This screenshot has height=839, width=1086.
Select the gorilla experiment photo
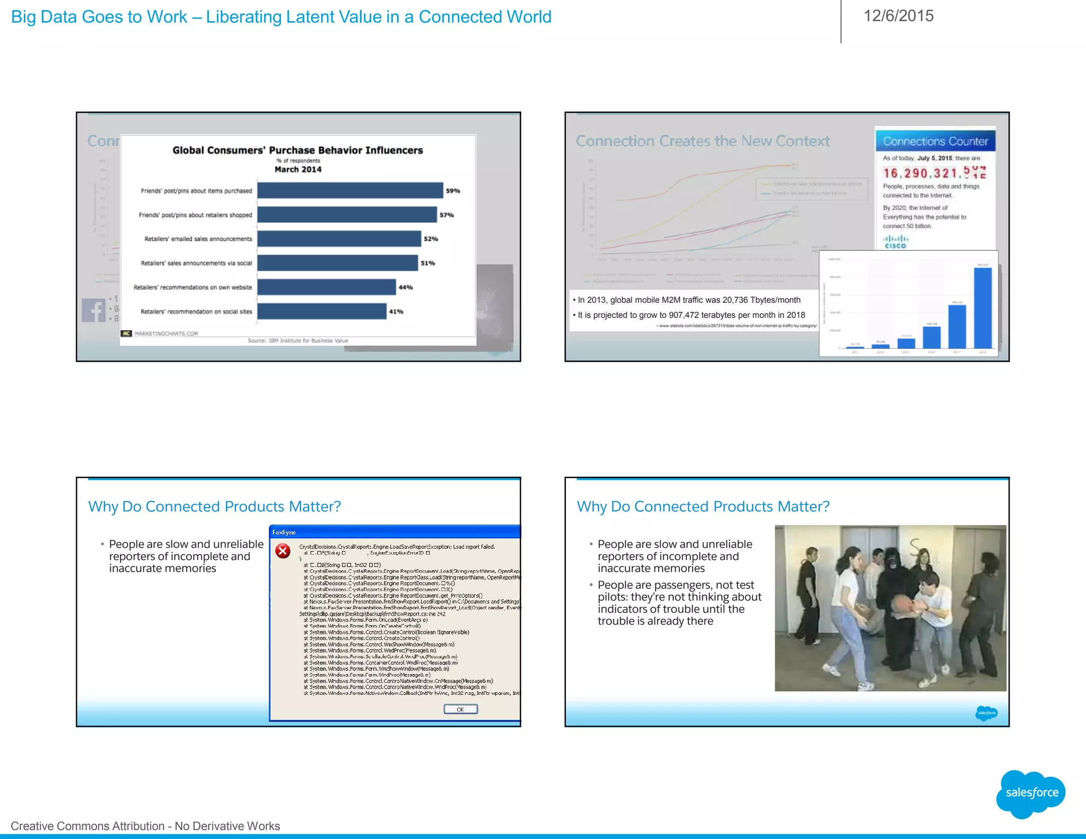[x=890, y=608]
